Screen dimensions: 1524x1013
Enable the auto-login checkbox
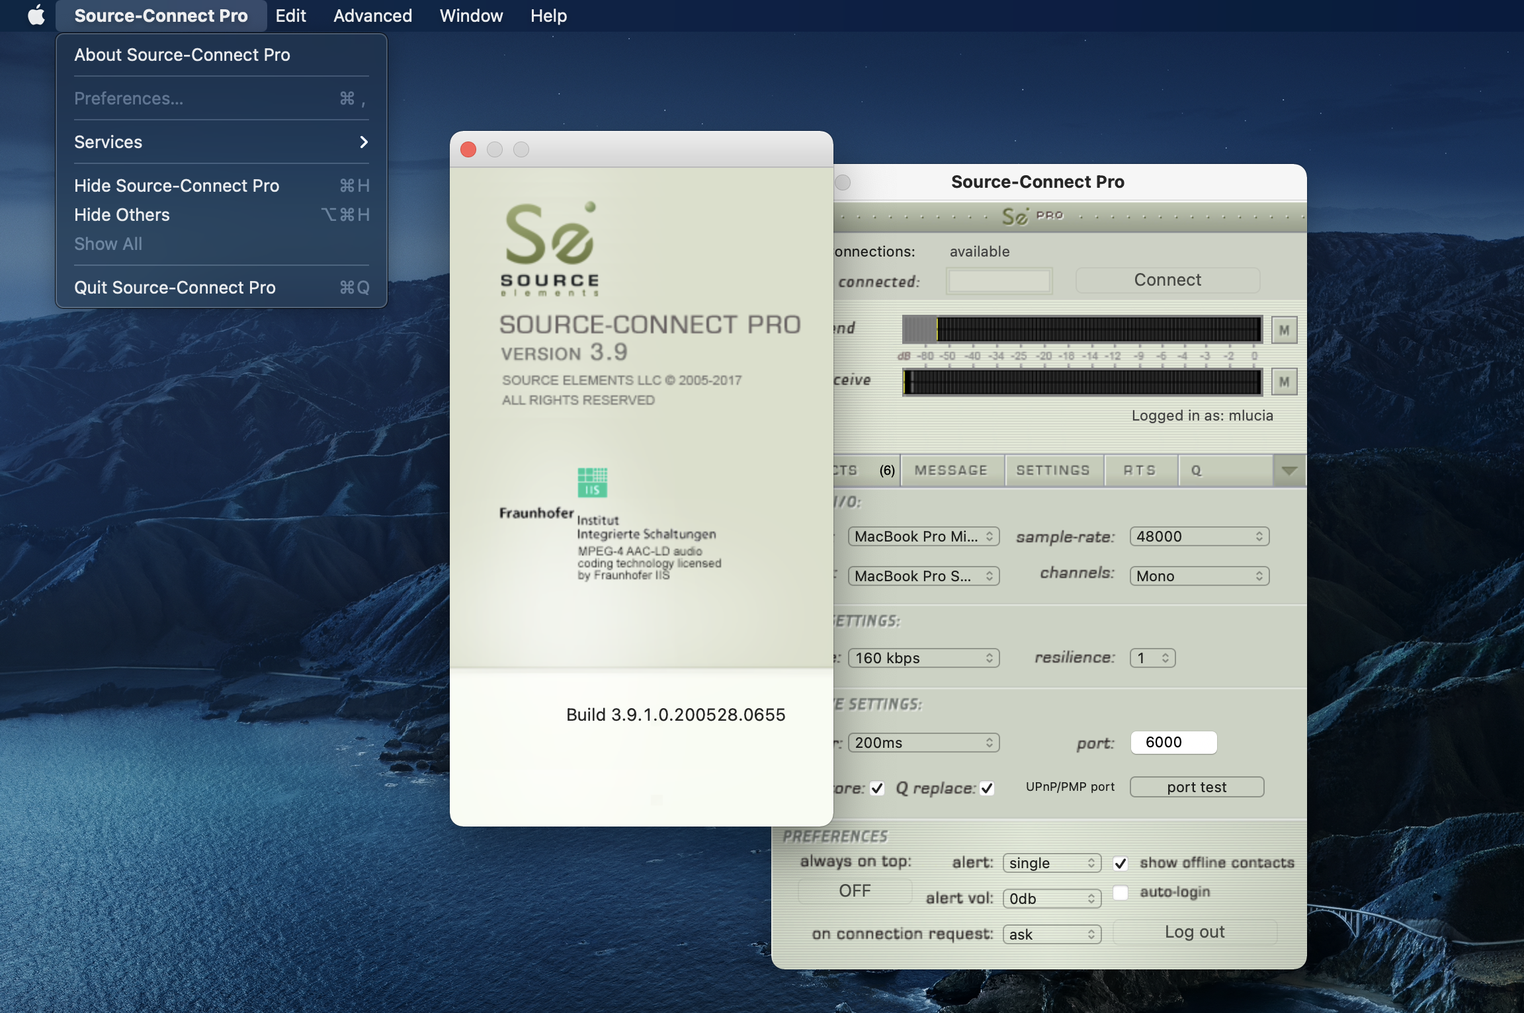[1120, 892]
